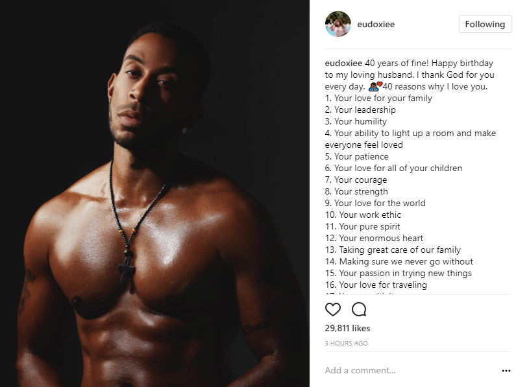Open eudoxiee's circular profile picture
The height and width of the screenshot is (387, 516).
(x=338, y=24)
